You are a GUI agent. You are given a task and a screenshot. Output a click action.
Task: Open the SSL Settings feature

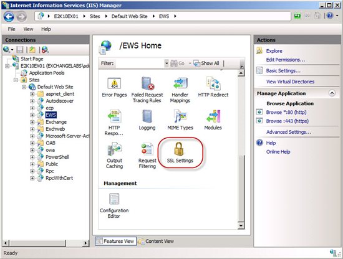(180, 153)
